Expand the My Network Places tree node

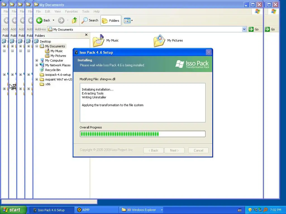tap(37, 65)
